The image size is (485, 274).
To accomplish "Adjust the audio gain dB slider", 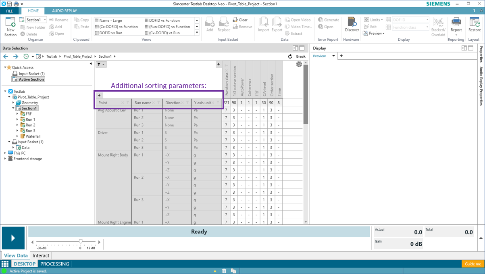I will (x=81, y=242).
